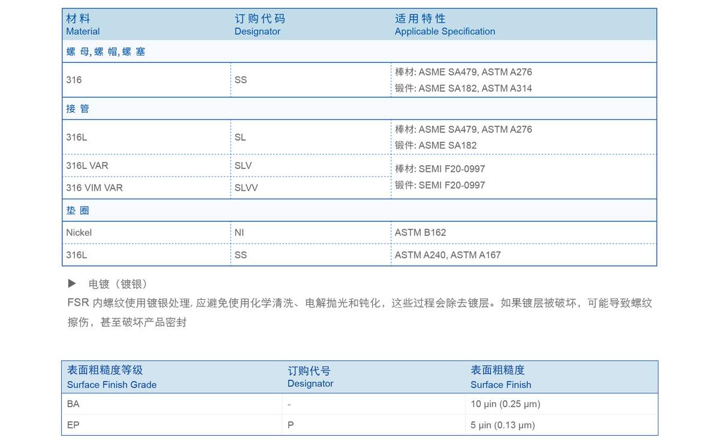Image resolution: width=719 pixels, height=446 pixels.
Task: Click the 垫圈 section heading row
Action: coord(76,210)
